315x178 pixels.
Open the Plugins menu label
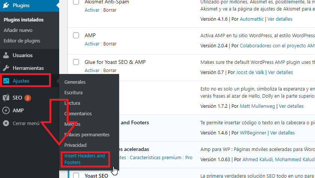pos(21,5)
